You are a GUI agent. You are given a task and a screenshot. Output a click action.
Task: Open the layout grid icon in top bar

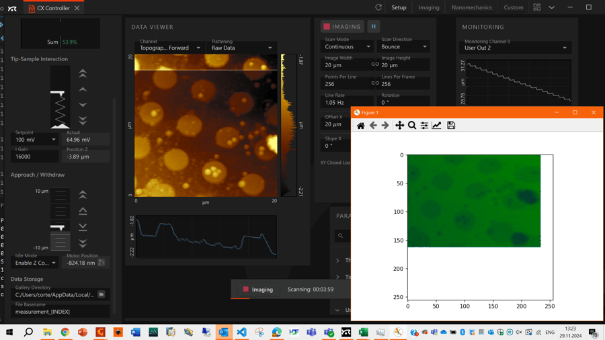(536, 7)
